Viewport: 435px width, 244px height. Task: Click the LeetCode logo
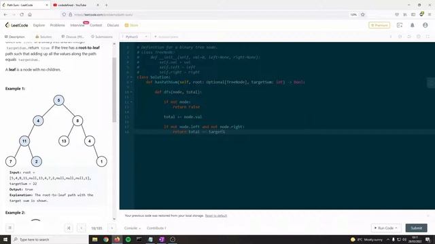16,25
